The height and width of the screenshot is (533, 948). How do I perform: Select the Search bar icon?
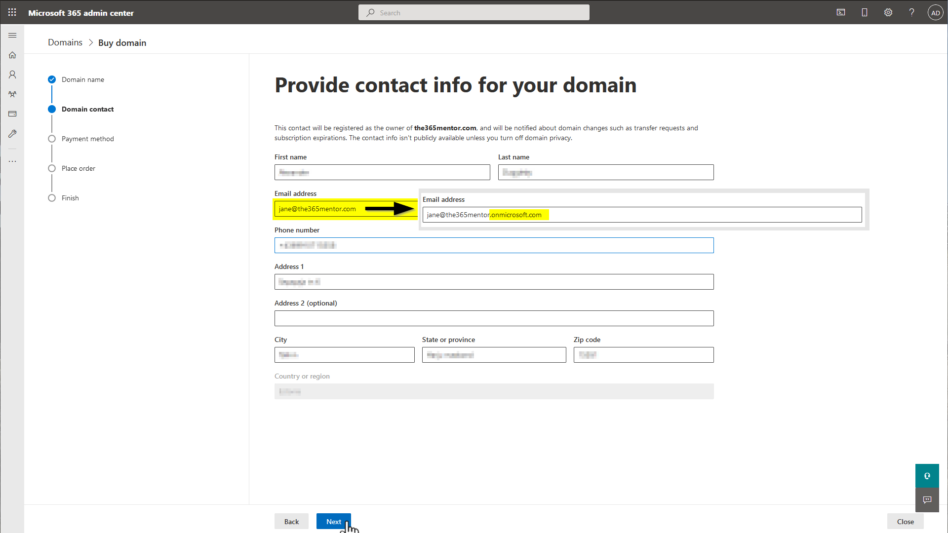coord(370,12)
